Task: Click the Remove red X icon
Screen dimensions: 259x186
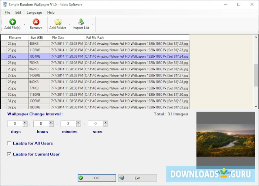Action: click(x=36, y=22)
